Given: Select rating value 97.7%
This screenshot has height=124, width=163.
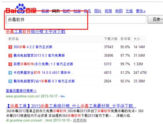Looking at the screenshot, I should (125, 56).
